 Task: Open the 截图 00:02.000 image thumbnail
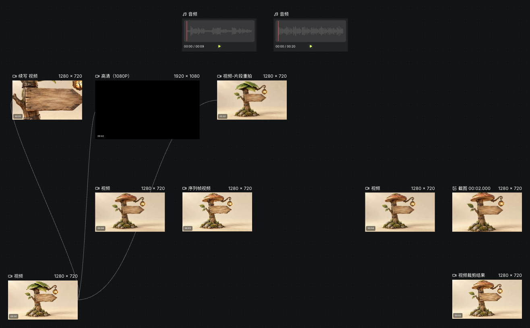coord(487,212)
